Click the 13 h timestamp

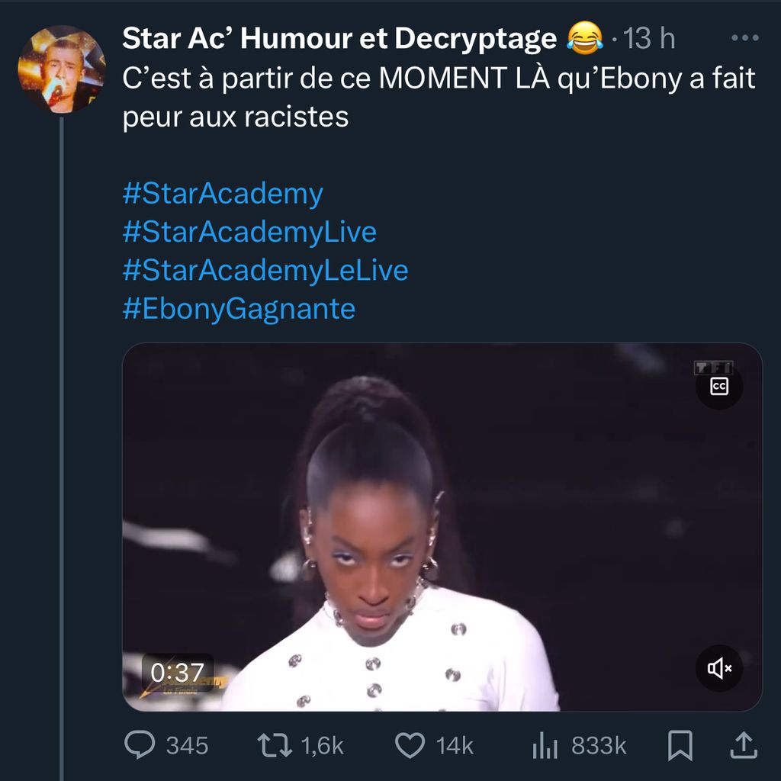tap(649, 38)
